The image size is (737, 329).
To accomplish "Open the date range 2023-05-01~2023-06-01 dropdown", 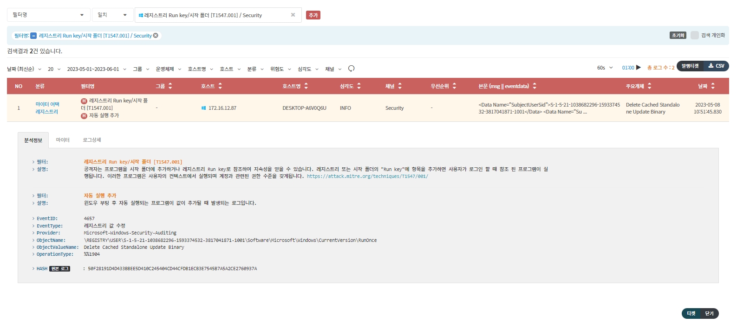I will click(x=97, y=69).
